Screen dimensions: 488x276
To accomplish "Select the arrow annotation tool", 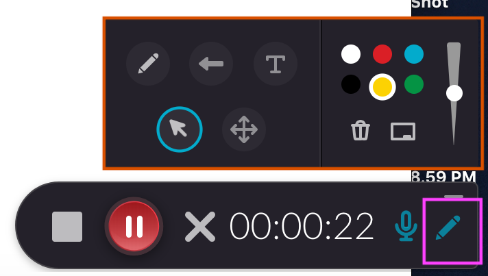I will coord(211,64).
